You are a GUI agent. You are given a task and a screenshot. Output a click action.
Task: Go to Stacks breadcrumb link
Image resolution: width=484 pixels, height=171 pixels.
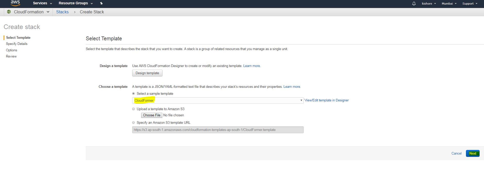click(62, 12)
